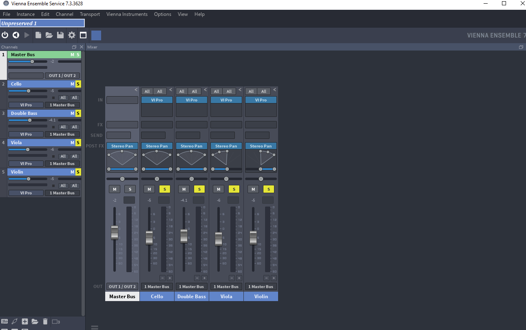Click the Viola pan knob slider

pos(226,179)
